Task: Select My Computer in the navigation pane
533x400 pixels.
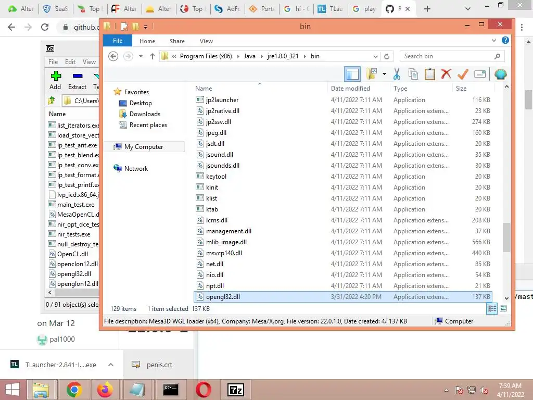Action: pos(144,146)
